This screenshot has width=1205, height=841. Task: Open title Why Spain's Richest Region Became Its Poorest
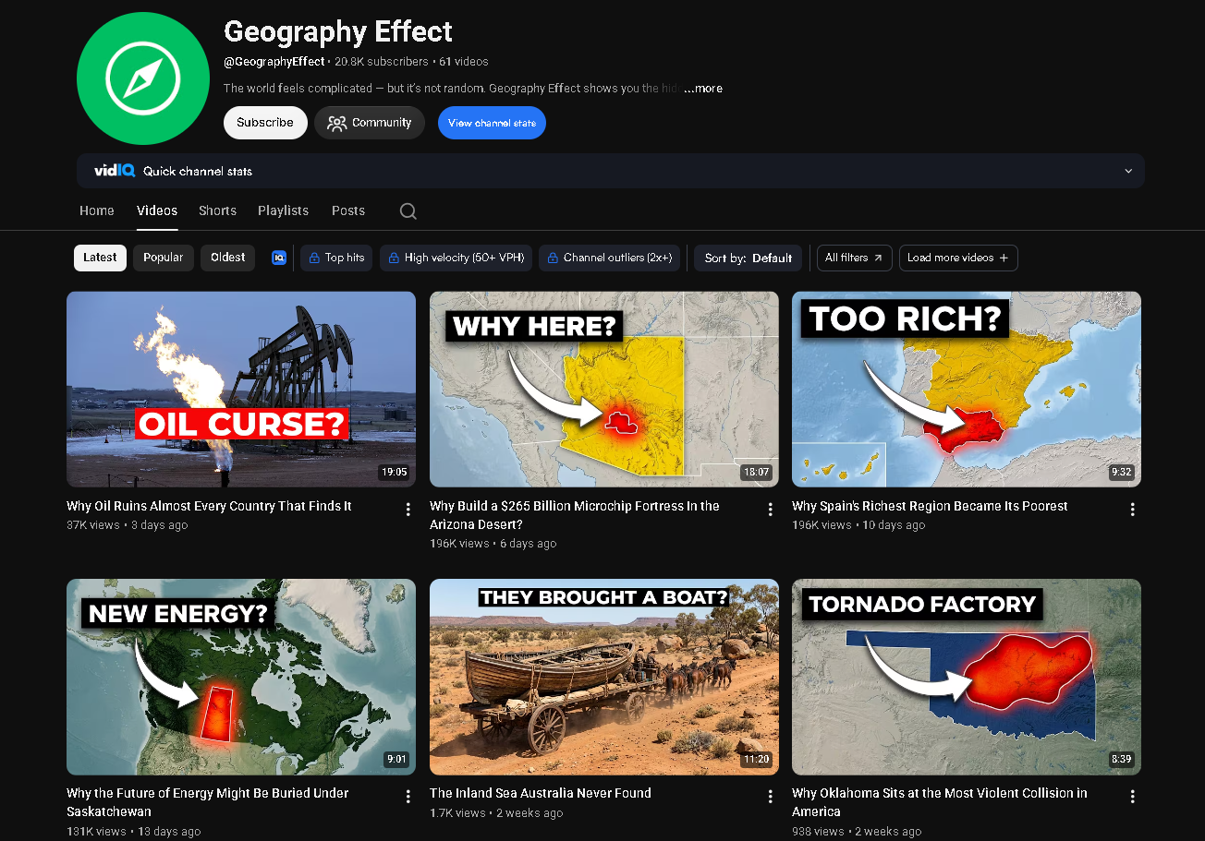coord(930,506)
